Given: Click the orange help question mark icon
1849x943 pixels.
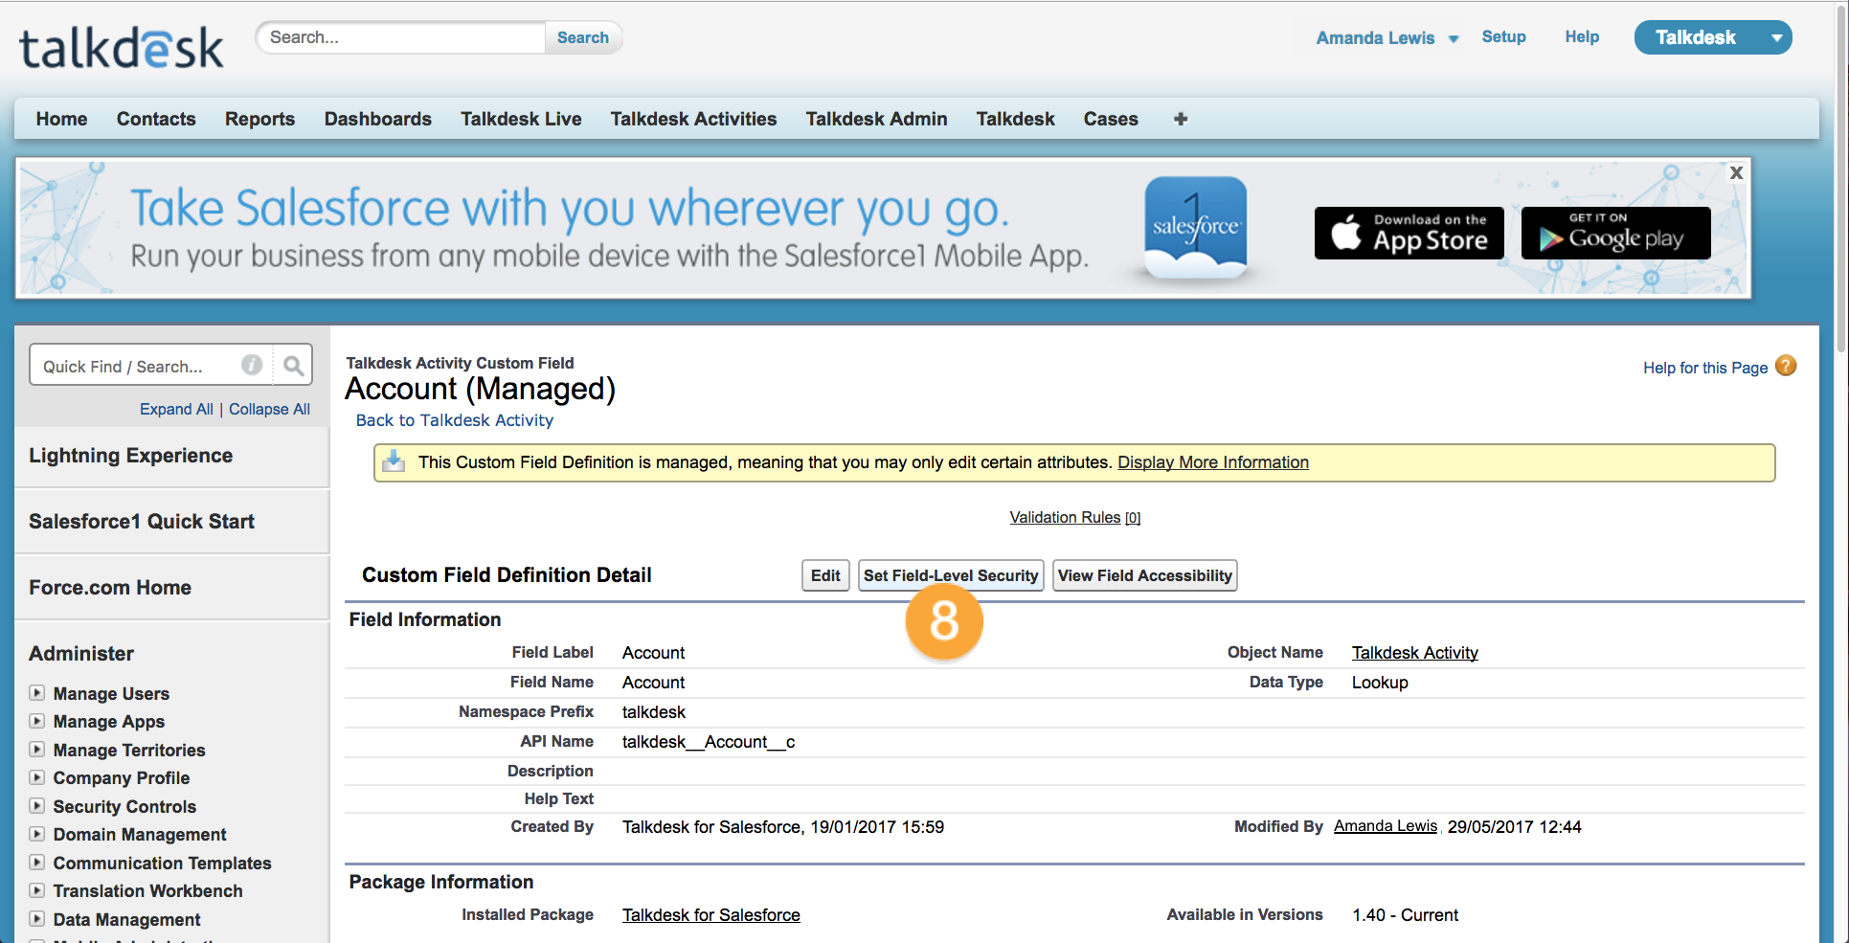Looking at the screenshot, I should point(1786,366).
